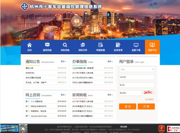The height and width of the screenshot is (133, 180).
Task: Click the 网上咨询 section heading
Action: pos(32,95)
